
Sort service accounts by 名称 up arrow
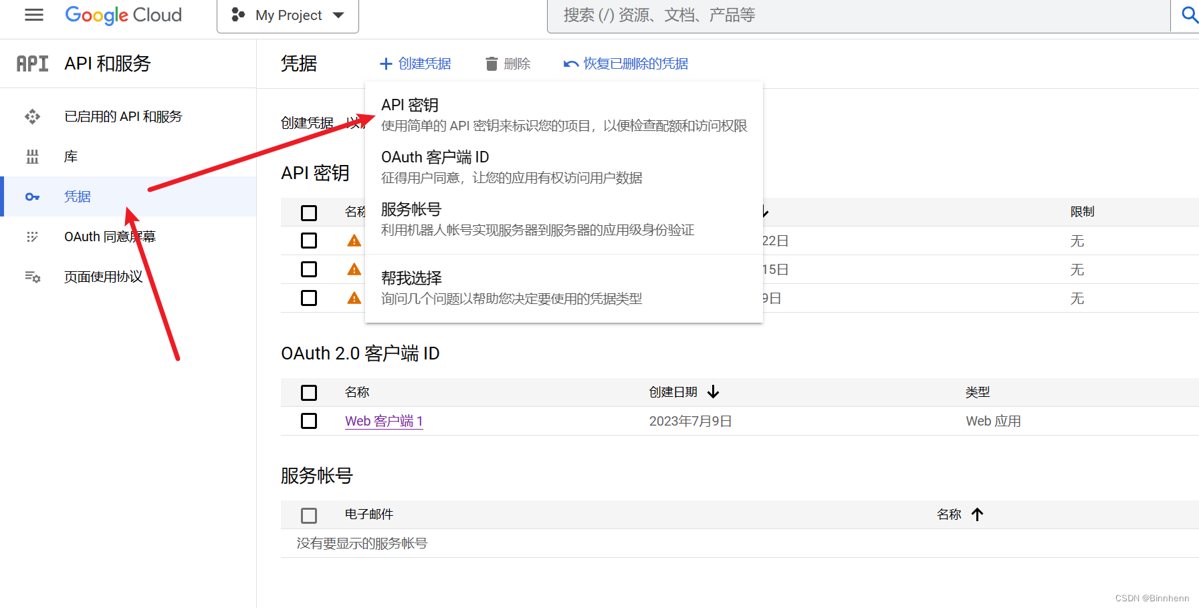pos(978,514)
